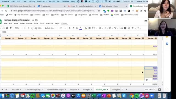Open the fill color picker
Screen dimensions: 176x99
click(x=86, y=28)
